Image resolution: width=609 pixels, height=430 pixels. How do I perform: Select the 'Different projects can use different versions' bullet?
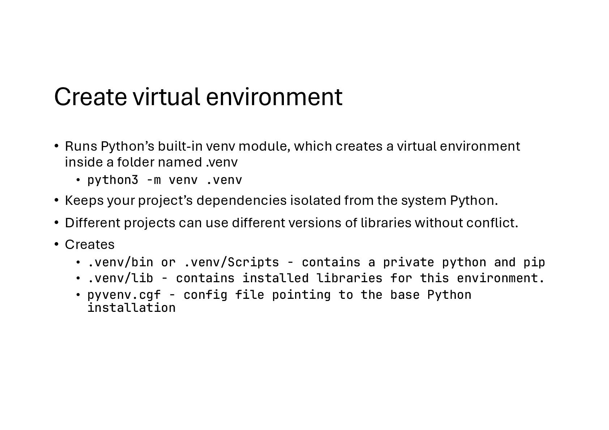click(291, 223)
